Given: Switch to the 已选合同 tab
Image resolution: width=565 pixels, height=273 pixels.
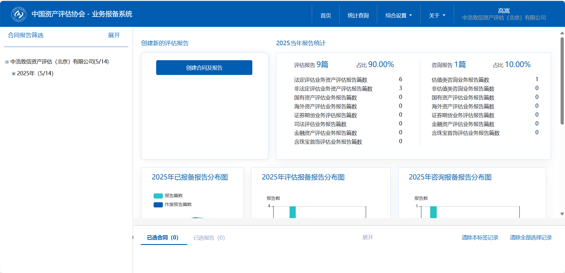Looking at the screenshot, I should click(163, 238).
